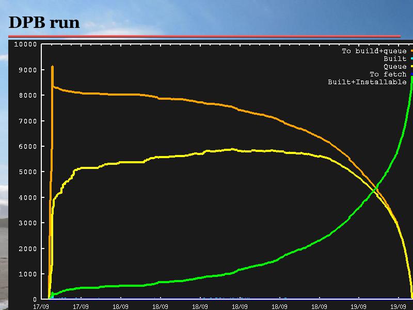Click the yellow marker next to "Queue"

[411, 67]
